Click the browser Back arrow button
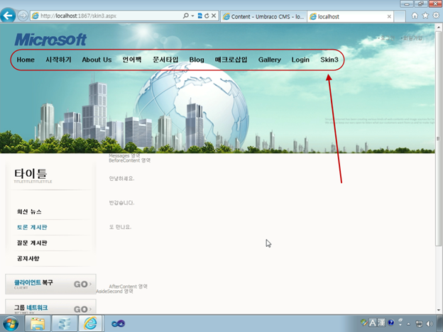 point(8,16)
